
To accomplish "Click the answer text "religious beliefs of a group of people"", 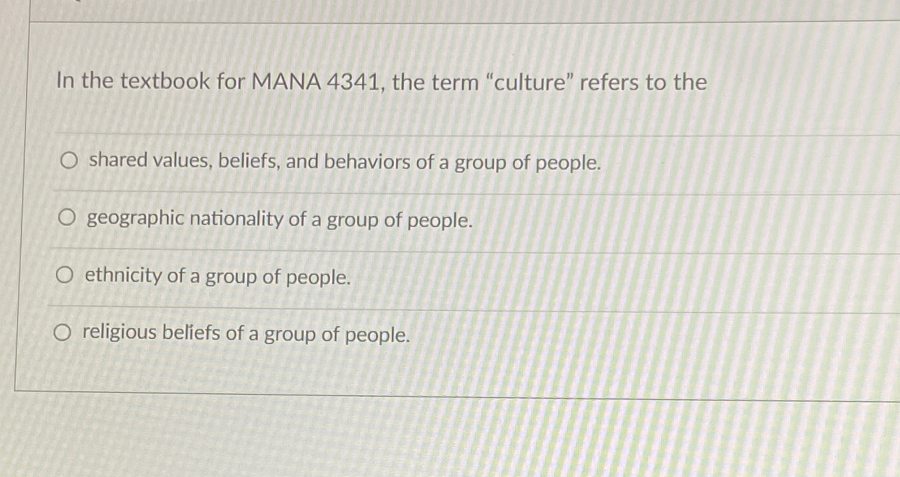I will click(x=244, y=333).
